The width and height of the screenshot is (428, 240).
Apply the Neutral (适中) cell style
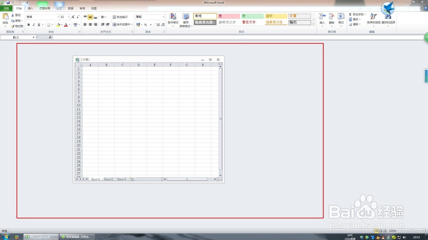[276, 16]
